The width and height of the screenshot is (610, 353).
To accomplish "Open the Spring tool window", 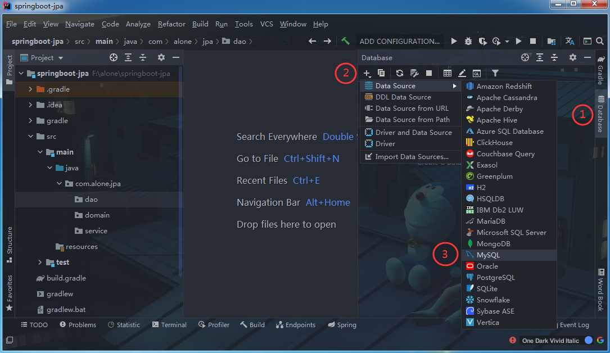I will pyautogui.click(x=342, y=325).
